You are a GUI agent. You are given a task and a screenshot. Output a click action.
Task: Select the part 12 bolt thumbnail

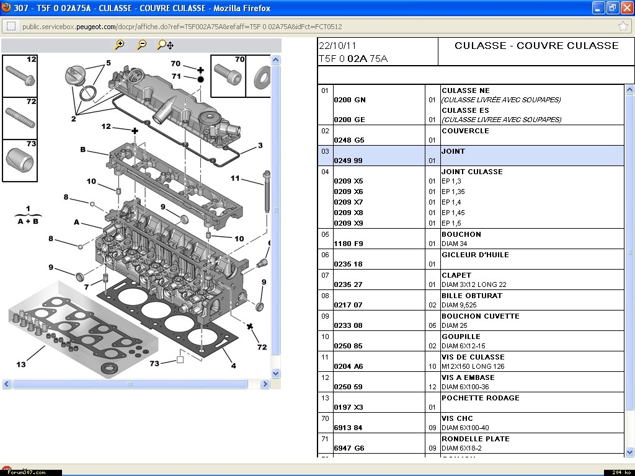pyautogui.click(x=20, y=76)
